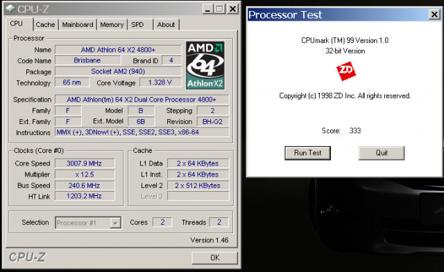This screenshot has width=444, height=272.
Task: Click the Bus Speed value 240.6 MHz
Action: click(x=85, y=185)
